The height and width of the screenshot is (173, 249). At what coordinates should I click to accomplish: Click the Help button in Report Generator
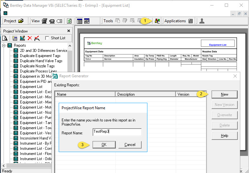(x=224, y=136)
